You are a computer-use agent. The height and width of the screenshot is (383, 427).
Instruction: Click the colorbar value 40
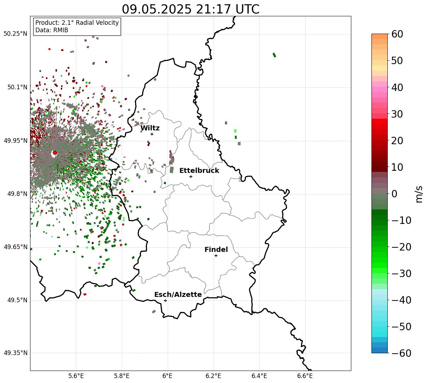coord(397,87)
